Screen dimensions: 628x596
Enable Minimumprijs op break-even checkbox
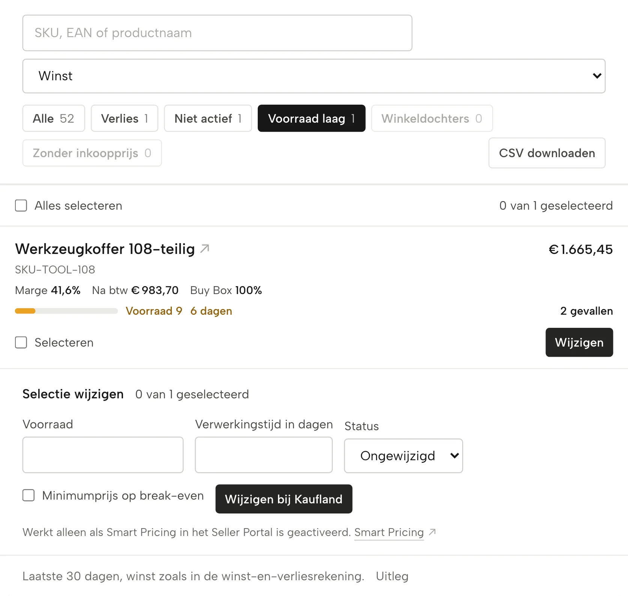tap(29, 495)
